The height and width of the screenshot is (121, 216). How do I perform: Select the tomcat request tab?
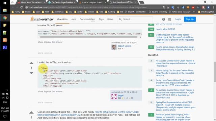click(x=92, y=2)
